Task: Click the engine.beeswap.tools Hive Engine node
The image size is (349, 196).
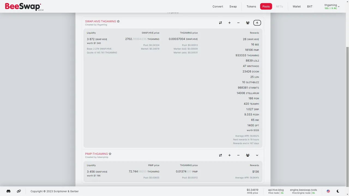Action: click(303, 191)
